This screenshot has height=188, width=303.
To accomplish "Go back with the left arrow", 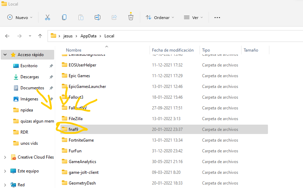I will click(x=7, y=36).
